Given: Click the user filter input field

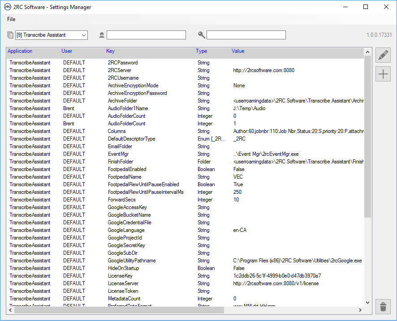Looking at the screenshot, I should [146, 35].
